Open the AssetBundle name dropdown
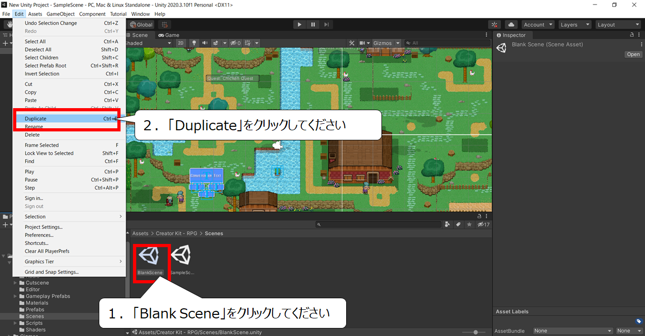The image size is (645, 336). 573,331
